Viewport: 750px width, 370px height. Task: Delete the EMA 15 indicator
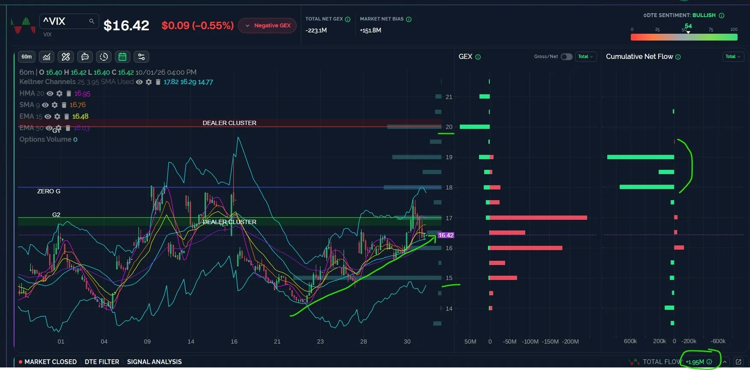[x=66, y=117]
